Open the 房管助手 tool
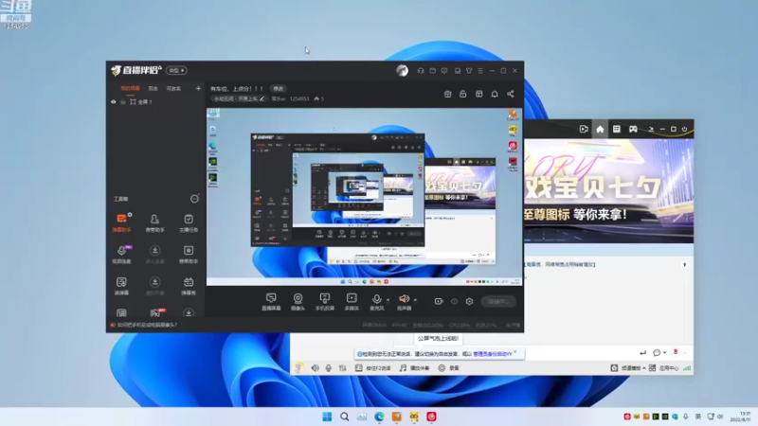This screenshot has height=426, width=758. point(154,223)
